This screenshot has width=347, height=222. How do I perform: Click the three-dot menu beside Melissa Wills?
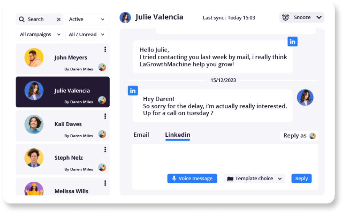pyautogui.click(x=105, y=183)
